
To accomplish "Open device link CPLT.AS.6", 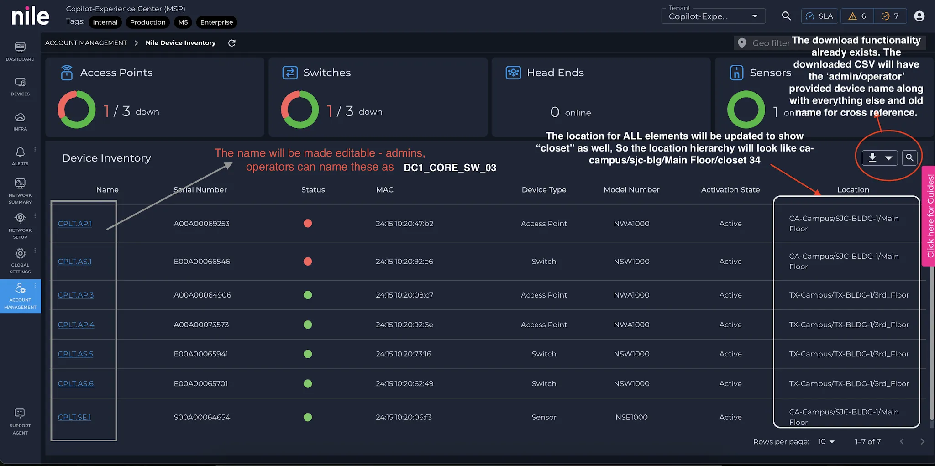I will (x=76, y=383).
